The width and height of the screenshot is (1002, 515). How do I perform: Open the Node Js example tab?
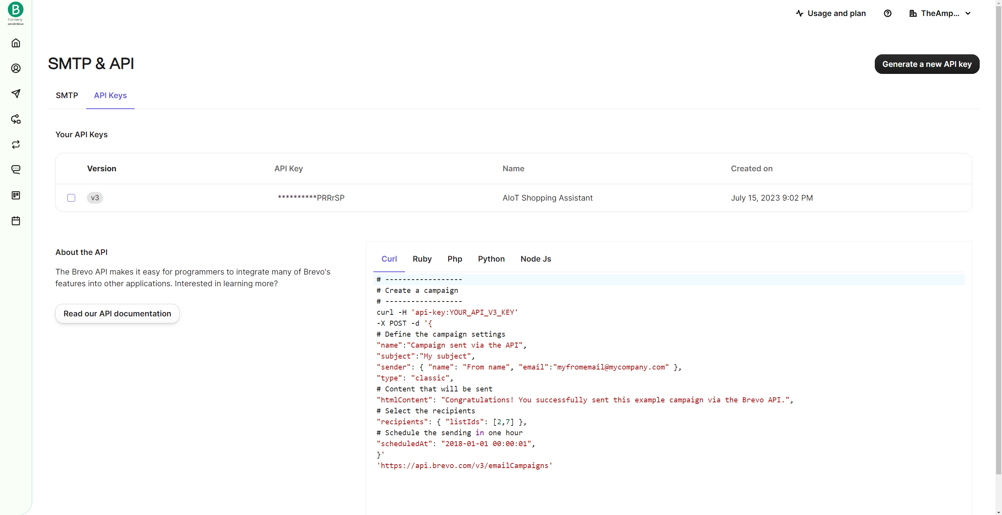pyautogui.click(x=535, y=259)
